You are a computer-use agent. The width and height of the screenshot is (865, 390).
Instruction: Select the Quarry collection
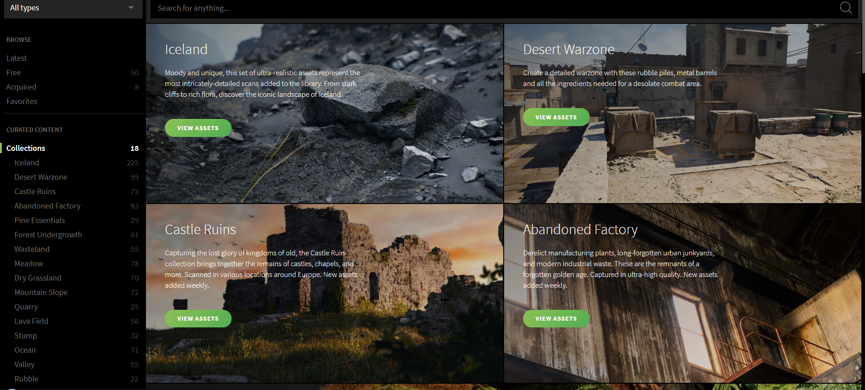(26, 307)
